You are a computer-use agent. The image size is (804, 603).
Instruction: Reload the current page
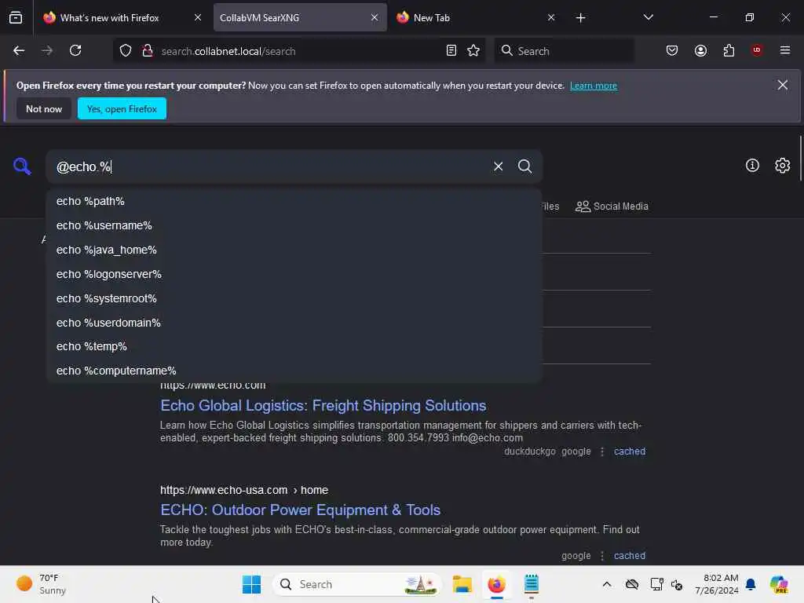pyautogui.click(x=75, y=50)
